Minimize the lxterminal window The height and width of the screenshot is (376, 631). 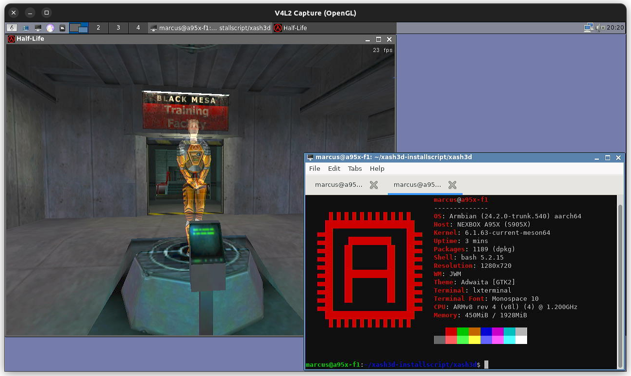(597, 158)
